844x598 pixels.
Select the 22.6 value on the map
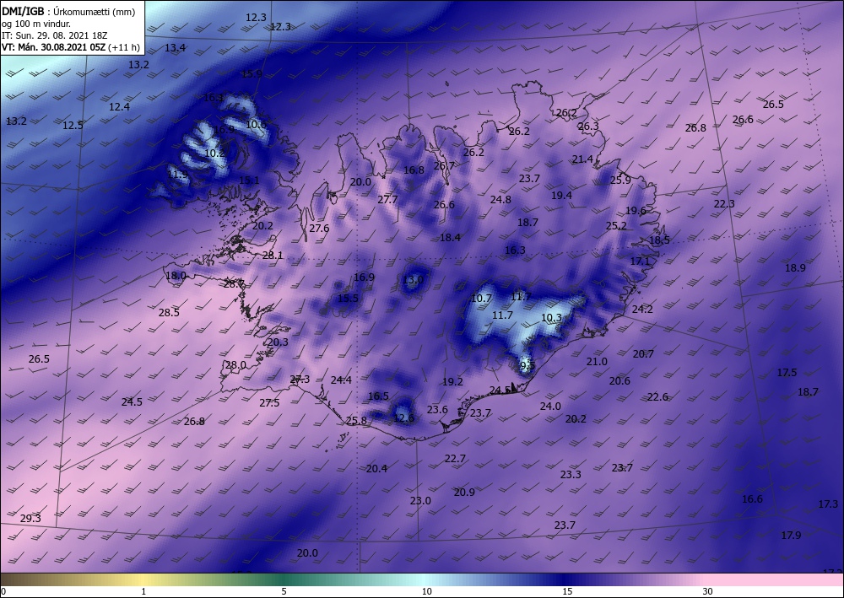pos(657,397)
